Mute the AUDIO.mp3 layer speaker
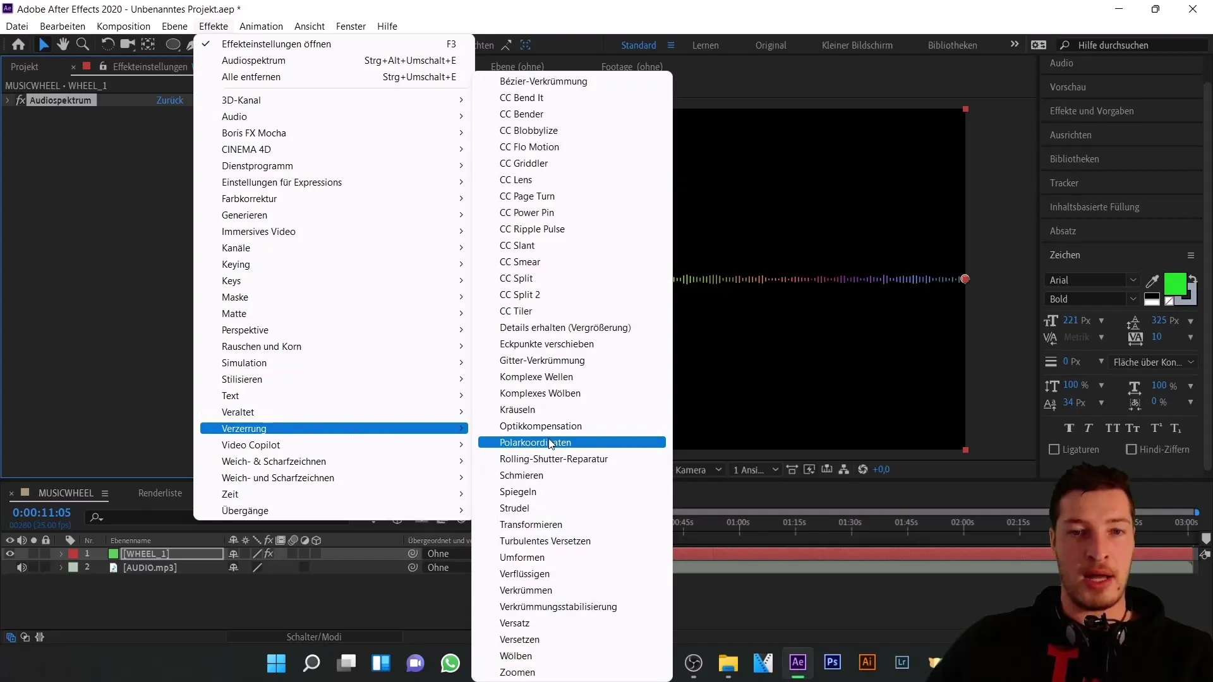This screenshot has width=1213, height=682. pyautogui.click(x=21, y=568)
